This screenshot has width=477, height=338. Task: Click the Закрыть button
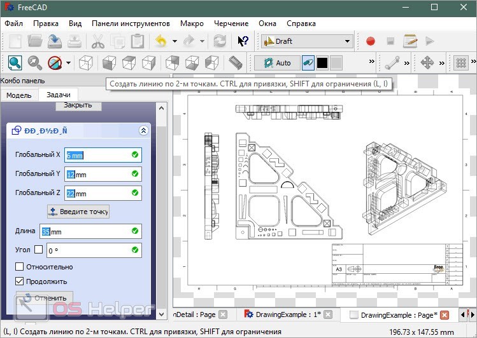click(78, 105)
